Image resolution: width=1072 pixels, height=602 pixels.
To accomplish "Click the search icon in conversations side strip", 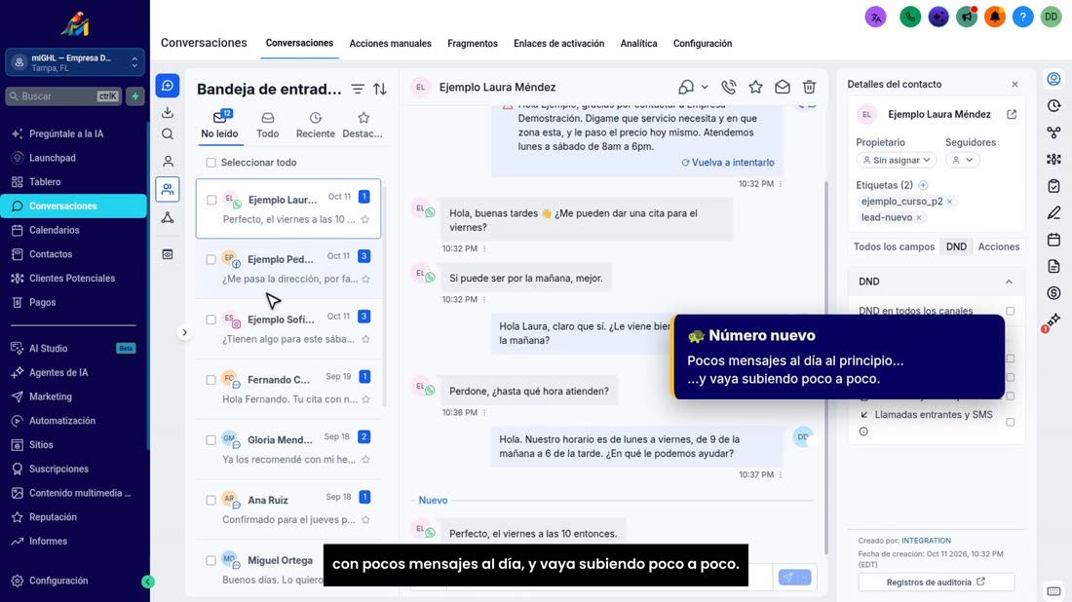I will pyautogui.click(x=168, y=133).
